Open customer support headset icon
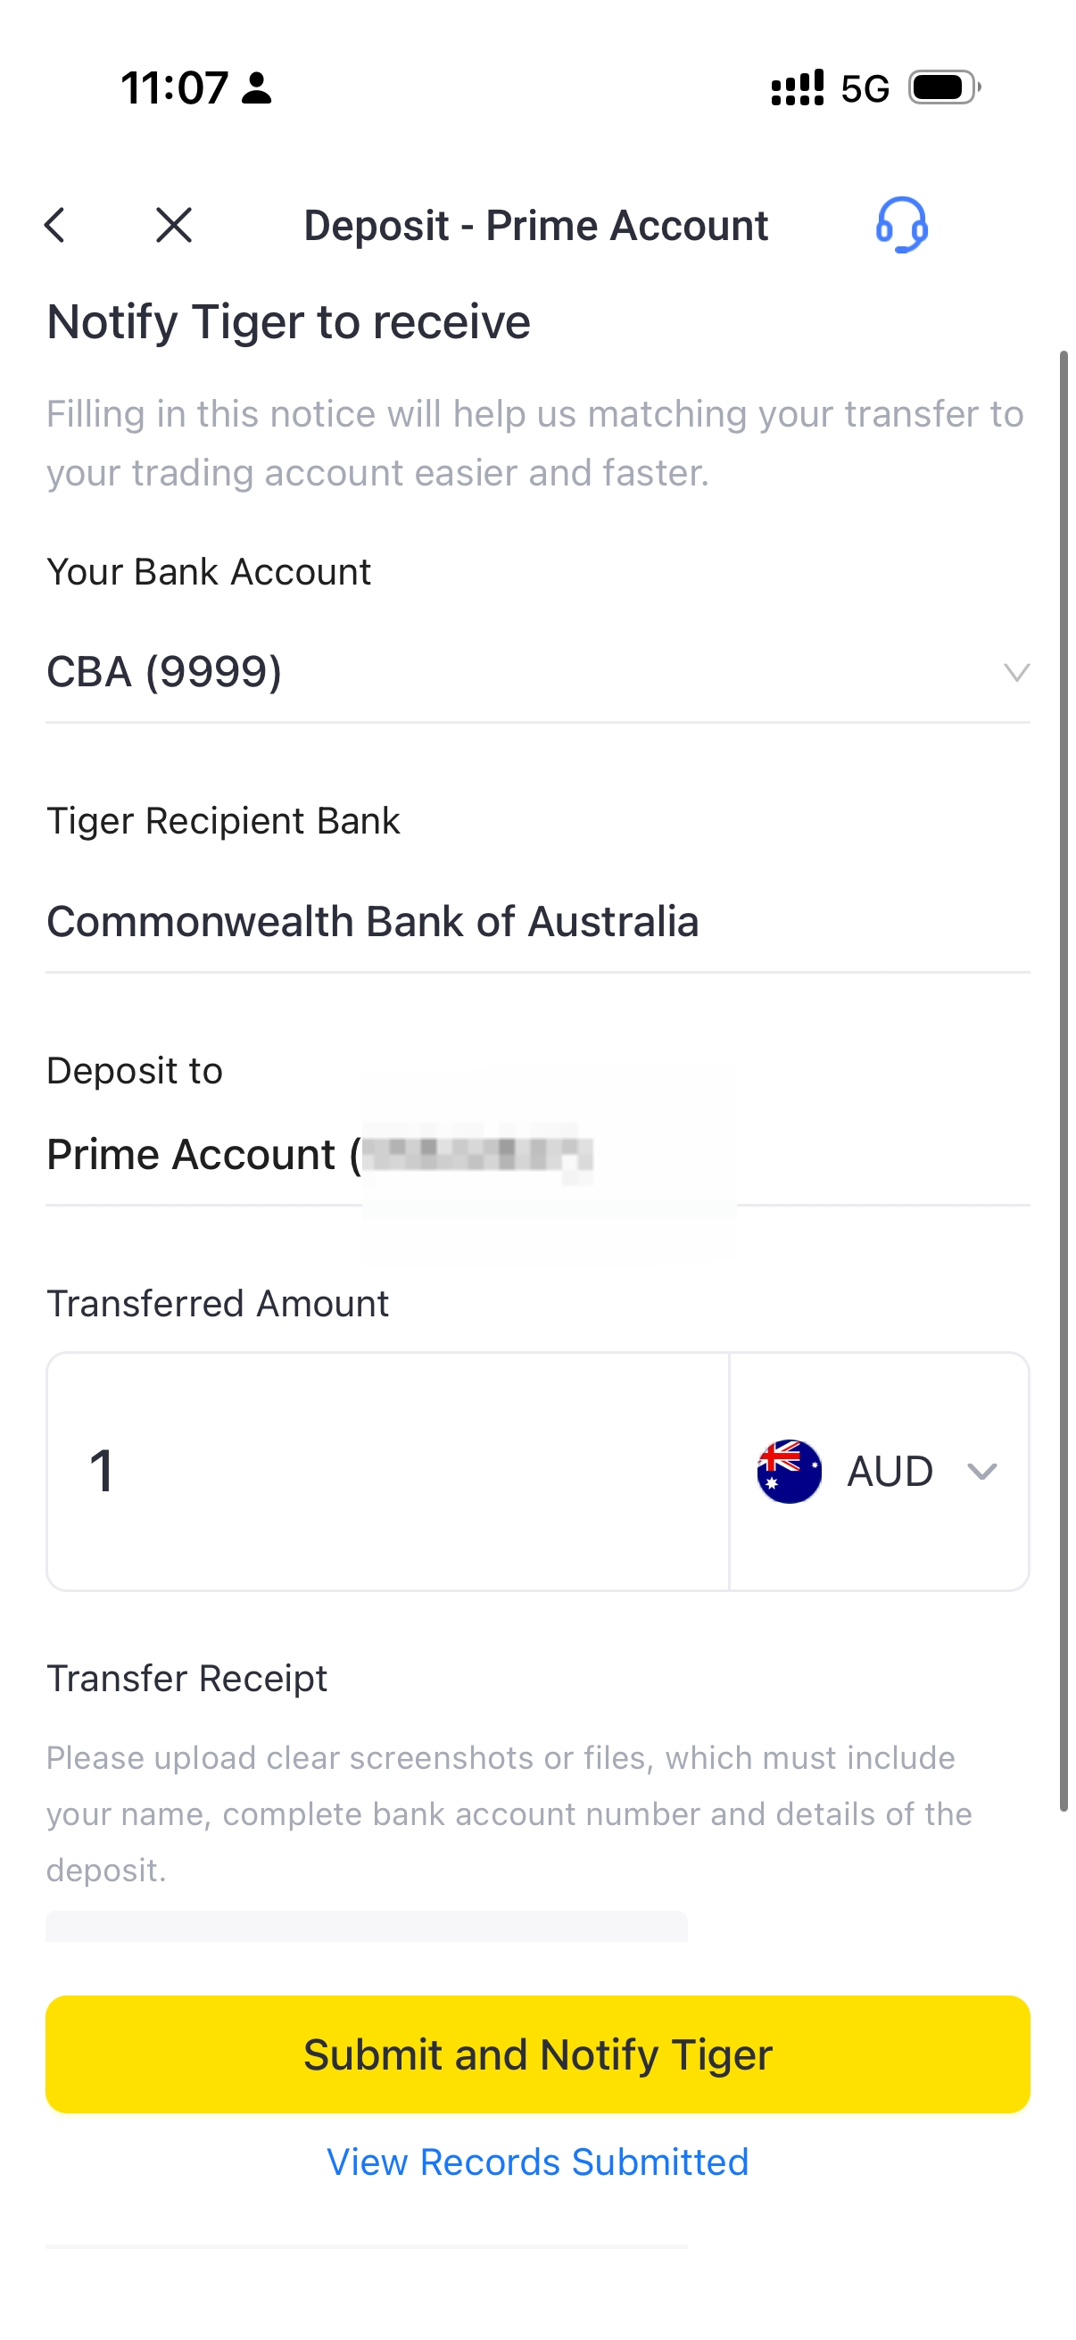 [x=901, y=225]
